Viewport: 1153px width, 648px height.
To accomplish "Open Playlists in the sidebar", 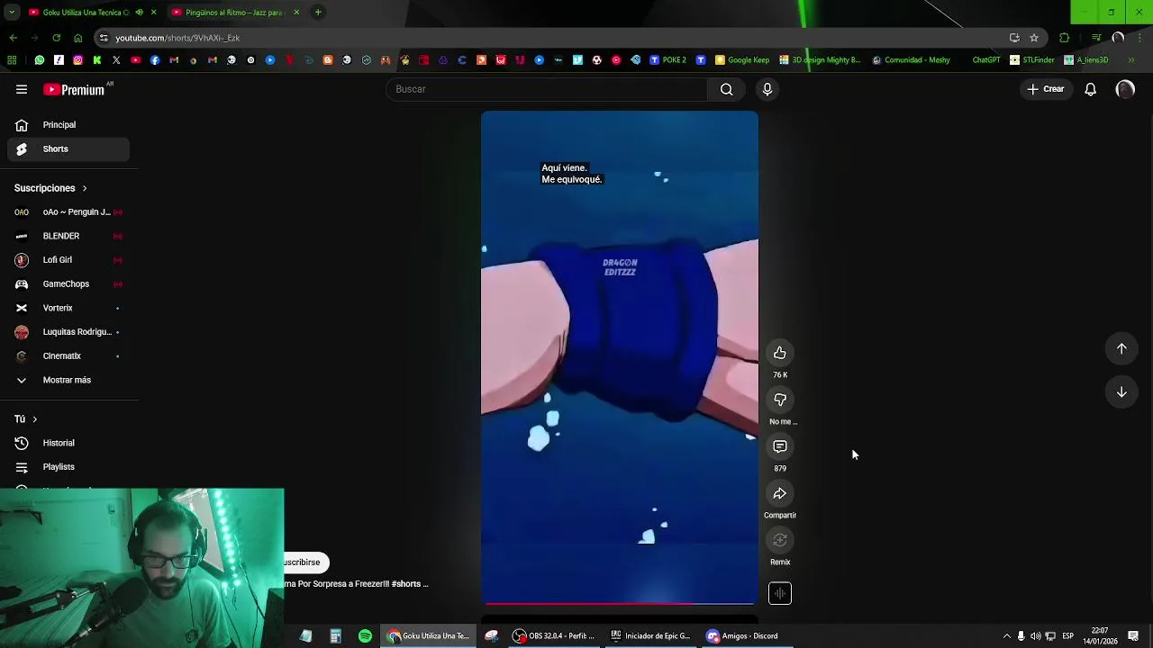I will tap(68, 467).
